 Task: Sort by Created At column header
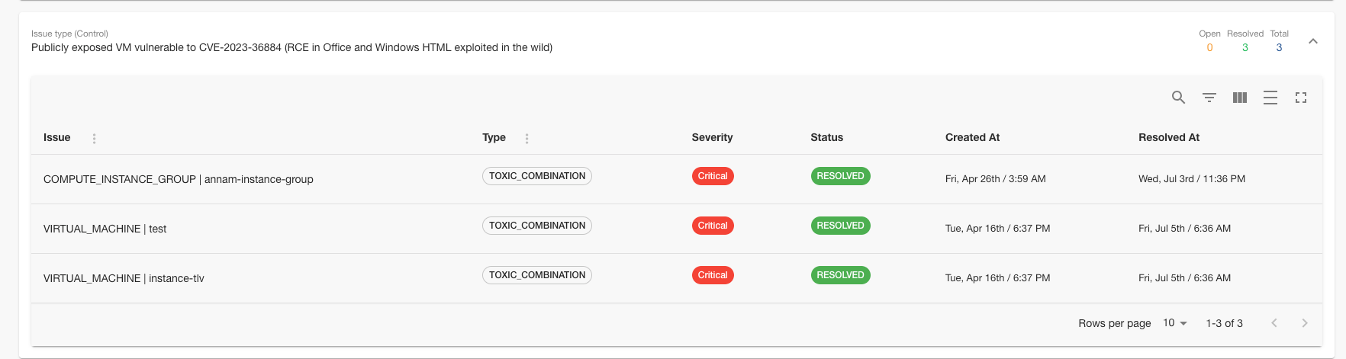pyautogui.click(x=972, y=137)
